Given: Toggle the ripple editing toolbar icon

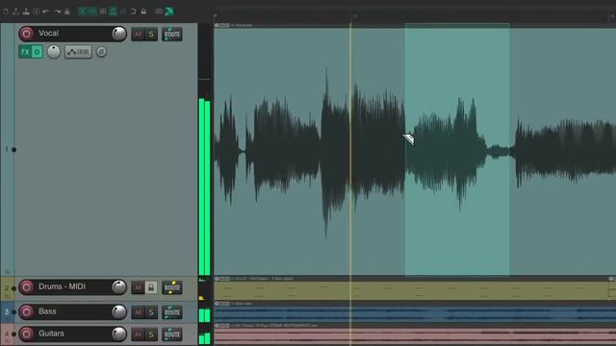Looking at the screenshot, I should [x=103, y=12].
